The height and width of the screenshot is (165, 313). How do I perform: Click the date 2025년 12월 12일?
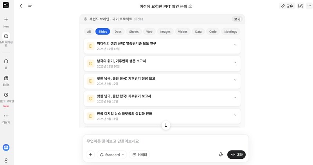click(108, 49)
